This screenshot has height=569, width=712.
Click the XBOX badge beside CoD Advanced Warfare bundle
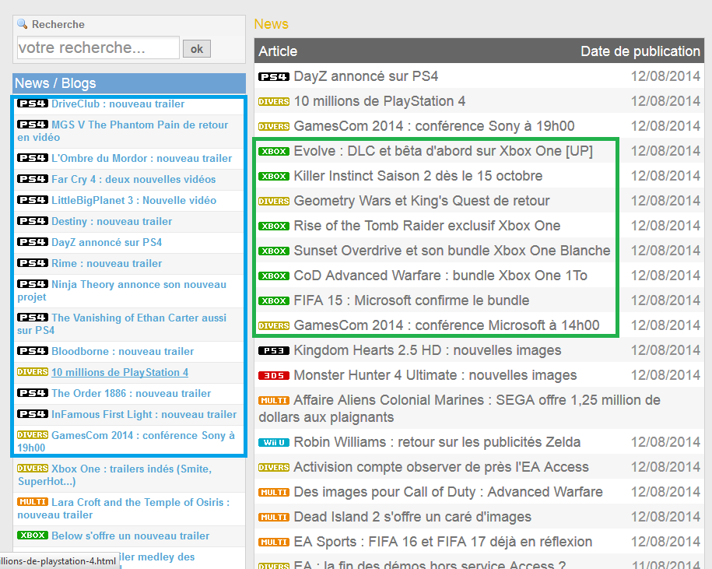pos(274,276)
